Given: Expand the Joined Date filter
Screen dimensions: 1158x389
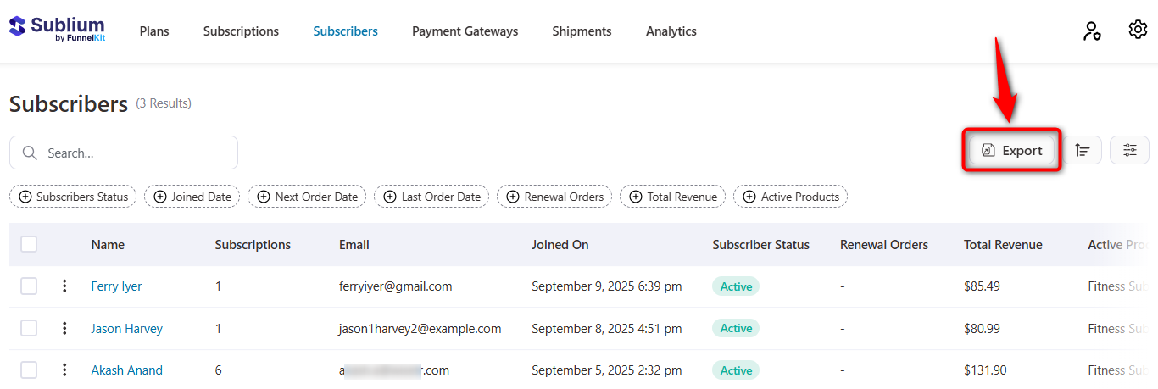Looking at the screenshot, I should (x=192, y=197).
